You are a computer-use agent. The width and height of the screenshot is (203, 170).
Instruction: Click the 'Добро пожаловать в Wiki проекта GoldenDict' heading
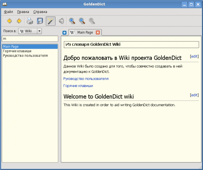pos(122,58)
